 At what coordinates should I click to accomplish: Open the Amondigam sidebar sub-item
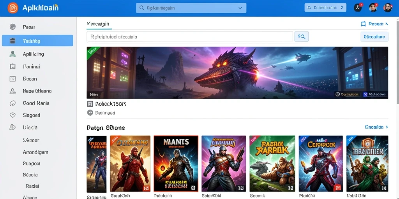pos(35,152)
